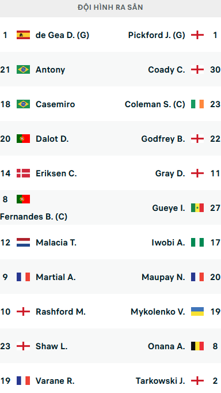Click the ĐỘI HÌNH RA SÂN header
Screen dimensions: 221x393
click(110, 7)
